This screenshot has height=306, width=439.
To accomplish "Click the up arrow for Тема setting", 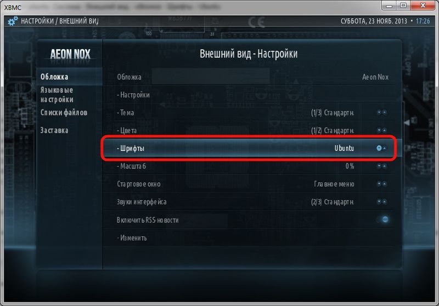I will pyautogui.click(x=385, y=112).
